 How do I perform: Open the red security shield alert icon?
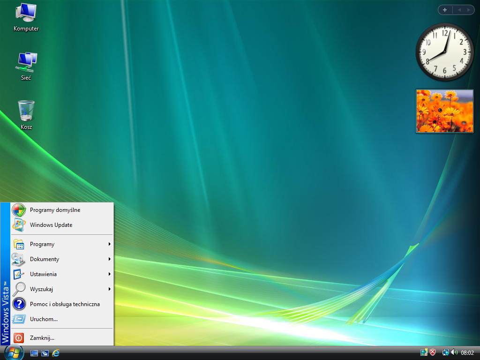click(433, 352)
